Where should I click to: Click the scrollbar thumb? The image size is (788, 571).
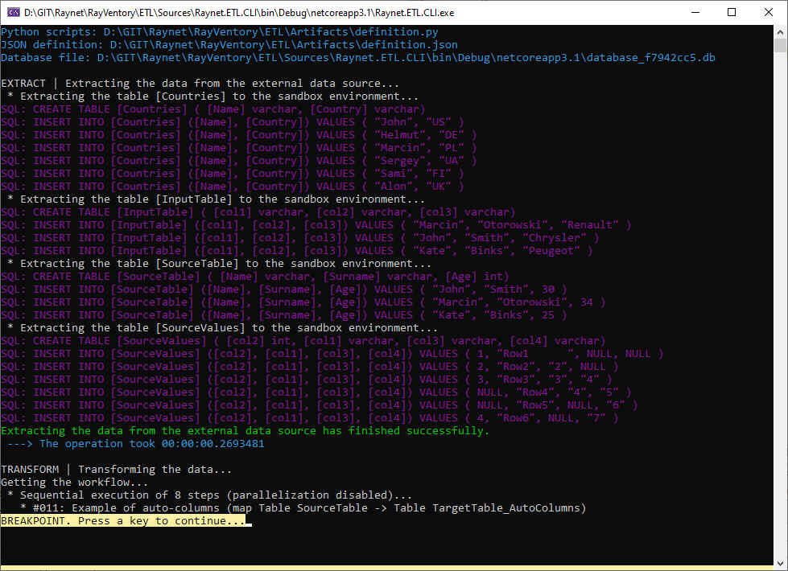tap(780, 44)
